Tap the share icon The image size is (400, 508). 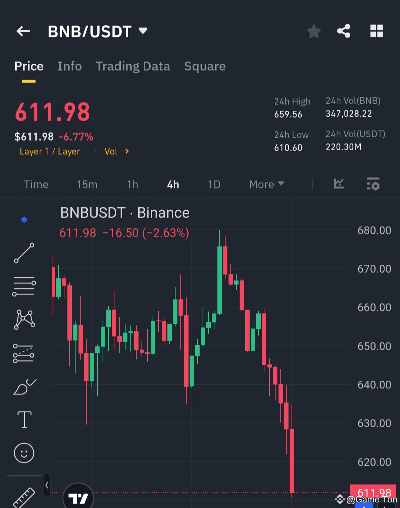point(344,31)
